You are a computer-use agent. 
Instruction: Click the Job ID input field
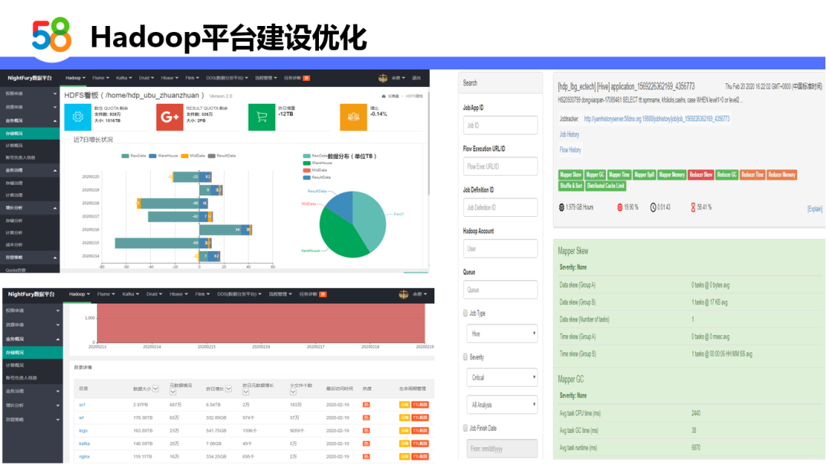[500, 125]
